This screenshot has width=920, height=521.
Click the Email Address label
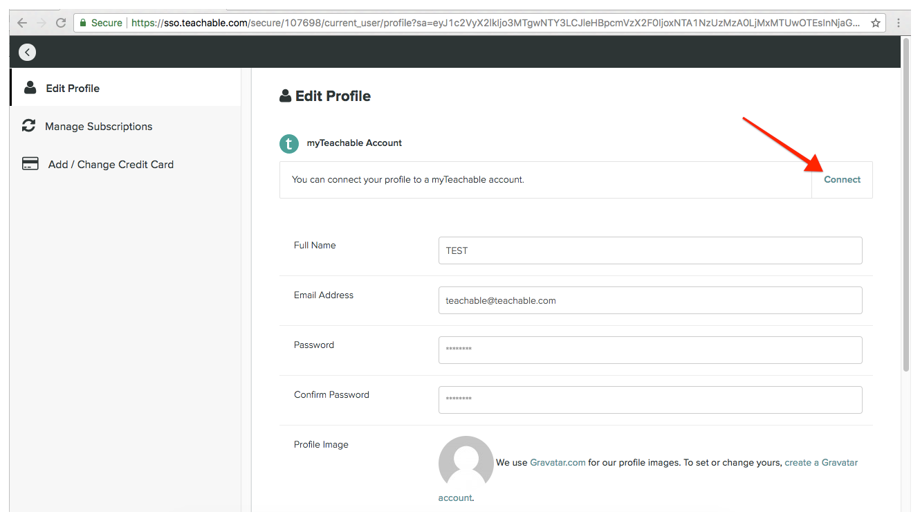coord(324,295)
